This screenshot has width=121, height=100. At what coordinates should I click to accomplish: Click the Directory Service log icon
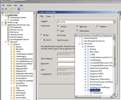pos(8,30)
